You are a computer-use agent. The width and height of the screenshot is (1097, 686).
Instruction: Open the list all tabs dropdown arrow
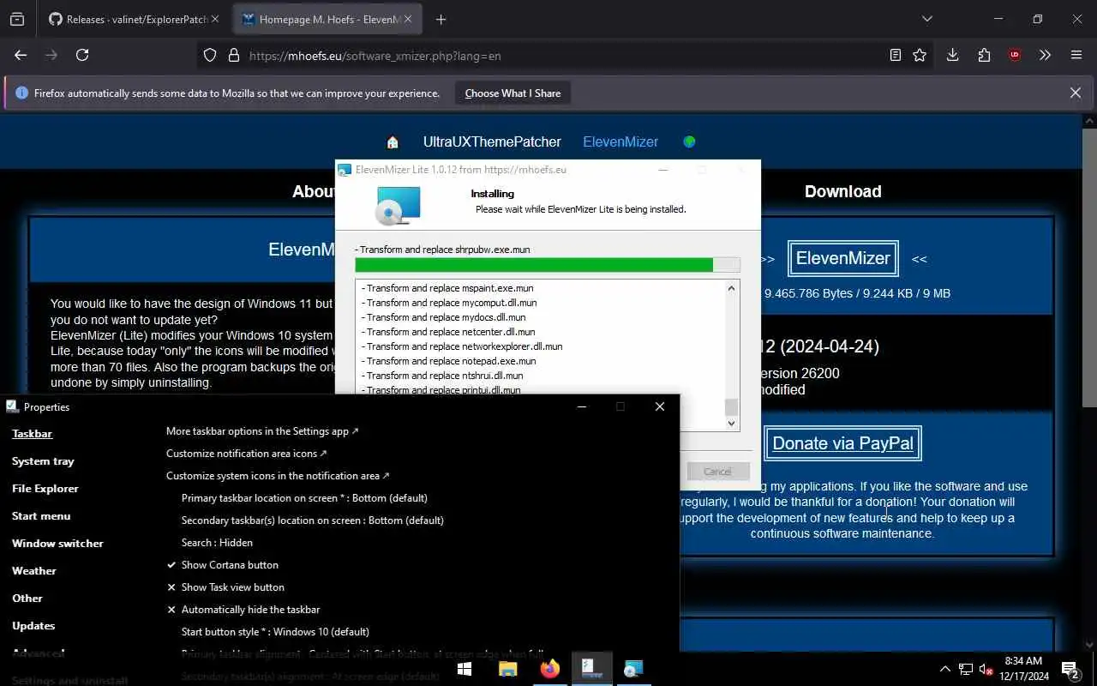[x=927, y=19]
